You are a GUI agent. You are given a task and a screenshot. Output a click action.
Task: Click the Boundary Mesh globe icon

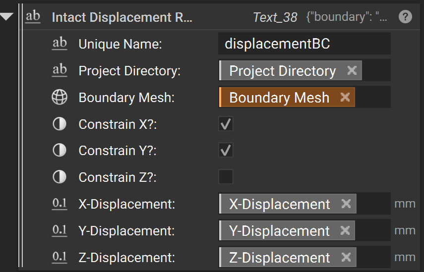(60, 98)
